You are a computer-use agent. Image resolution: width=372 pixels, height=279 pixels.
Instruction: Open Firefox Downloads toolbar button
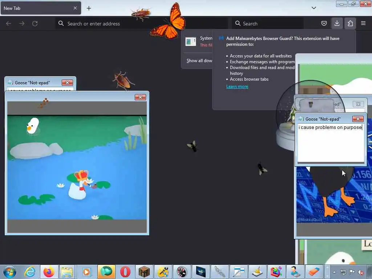[x=337, y=23]
